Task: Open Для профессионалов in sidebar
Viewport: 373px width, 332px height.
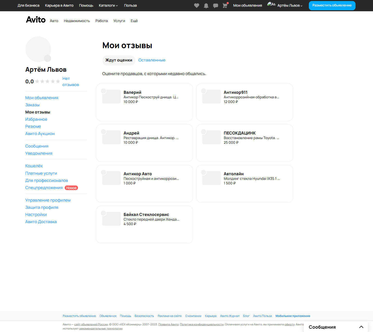Action: click(46, 181)
